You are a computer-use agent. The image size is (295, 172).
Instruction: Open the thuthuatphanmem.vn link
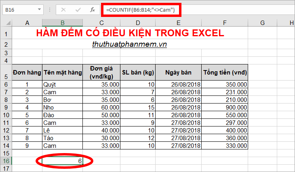(129, 44)
